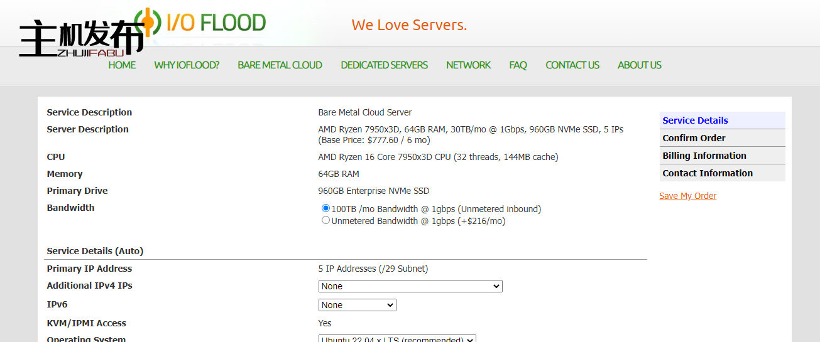Choose Unmetered Bandwidth @ 1gbps option
This screenshot has height=342, width=820.
(x=325, y=220)
